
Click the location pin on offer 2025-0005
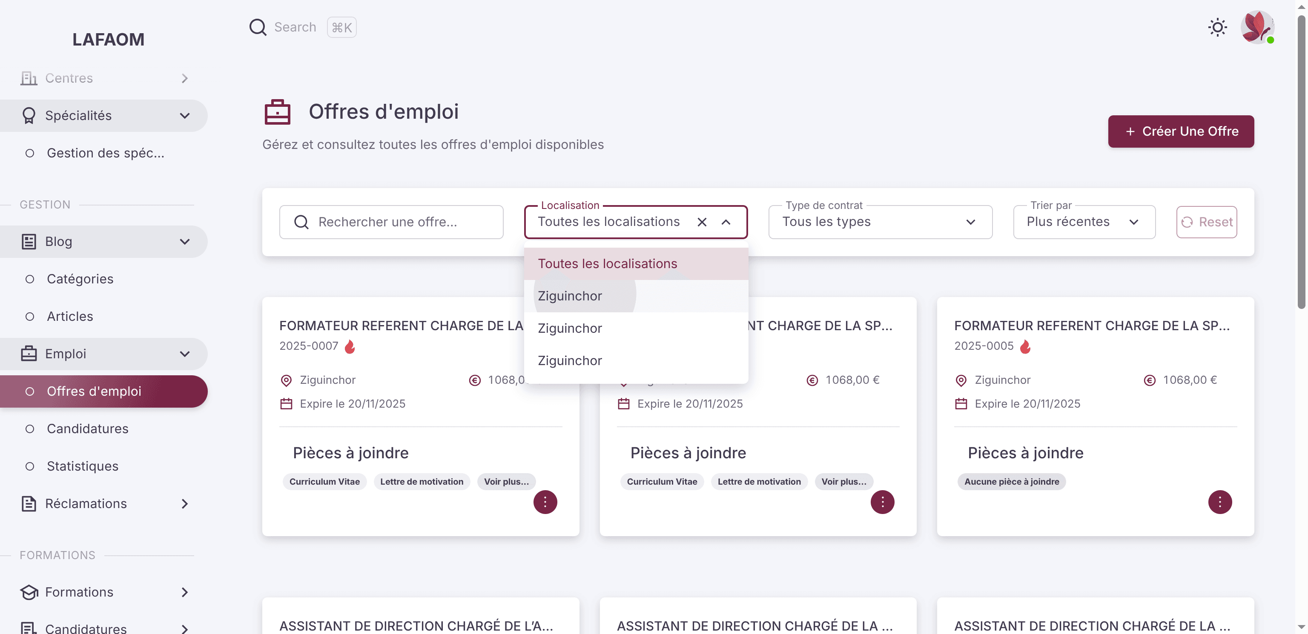click(x=961, y=380)
